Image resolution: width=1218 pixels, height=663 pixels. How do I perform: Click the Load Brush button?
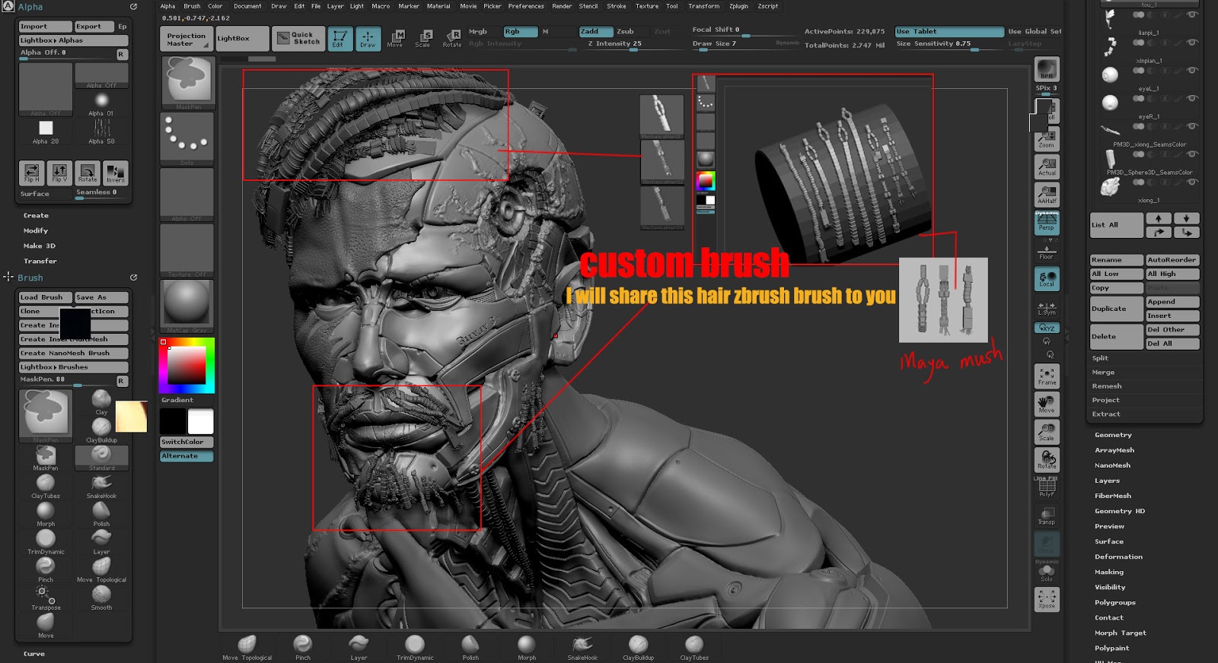click(x=45, y=297)
